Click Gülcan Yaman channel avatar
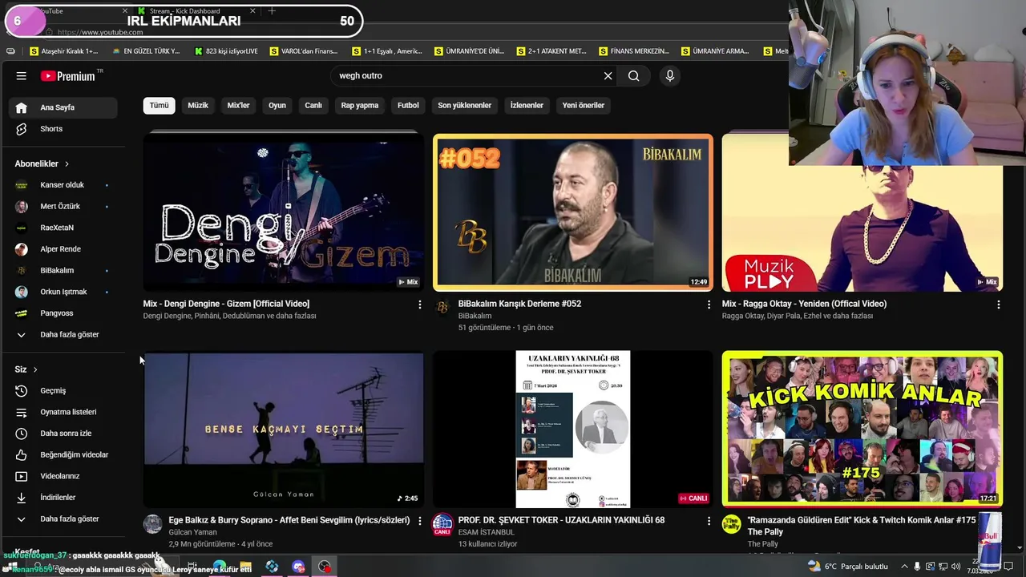Viewport: 1026px width, 577px height. [152, 524]
